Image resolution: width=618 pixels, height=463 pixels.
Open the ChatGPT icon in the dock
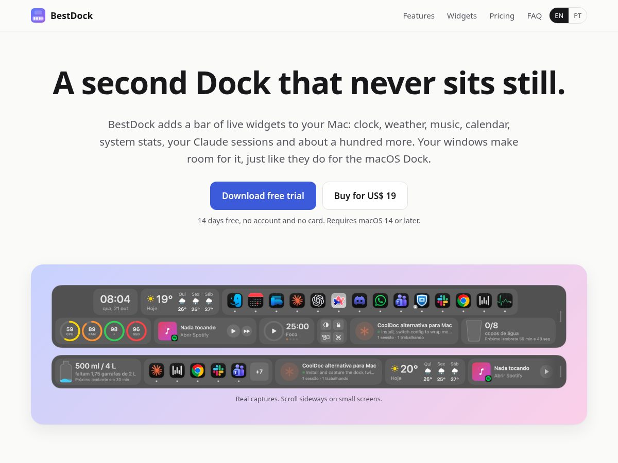[318, 300]
